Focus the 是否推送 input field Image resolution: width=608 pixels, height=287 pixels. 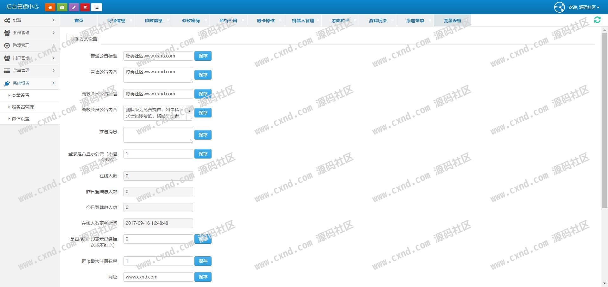coord(158,239)
